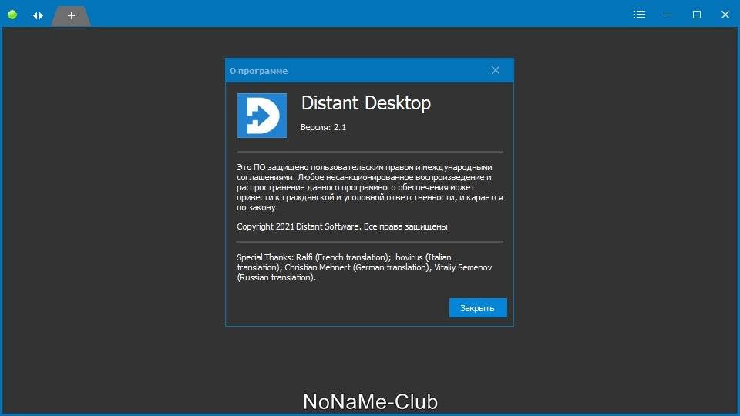Maximize the Distant Desktop window
Screen dimensions: 740x416
[x=697, y=15]
